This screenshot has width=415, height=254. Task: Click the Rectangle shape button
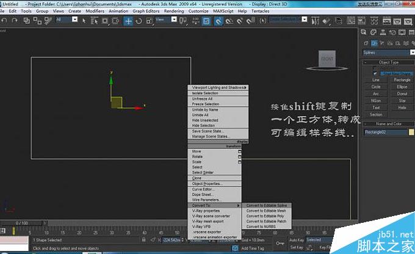coord(402,80)
